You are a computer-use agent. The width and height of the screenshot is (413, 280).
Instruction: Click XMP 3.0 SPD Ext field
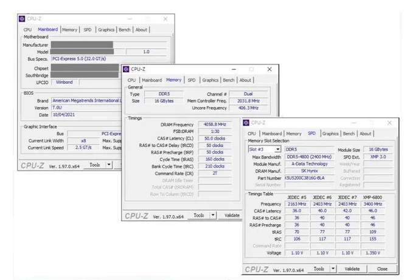378,157
